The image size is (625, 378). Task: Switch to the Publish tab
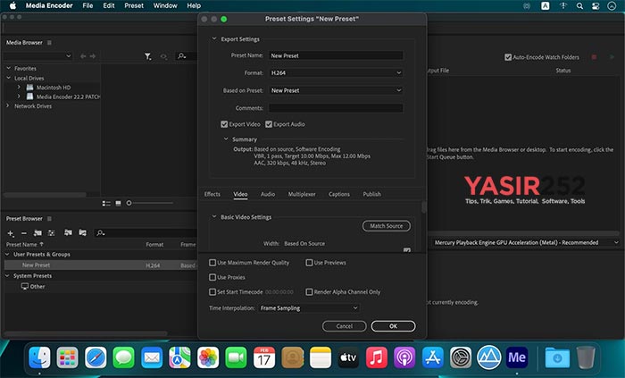tap(371, 194)
